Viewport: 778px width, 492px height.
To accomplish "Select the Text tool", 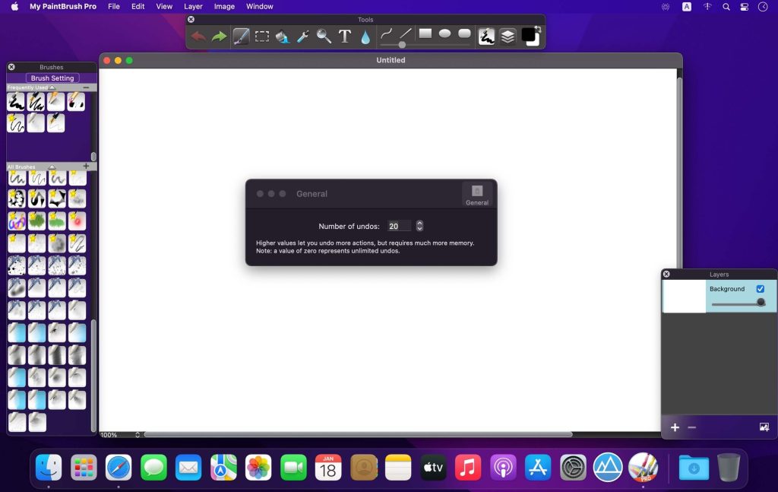I will [343, 35].
